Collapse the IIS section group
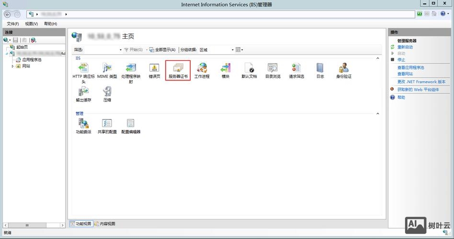454x239 pixels. click(x=377, y=58)
